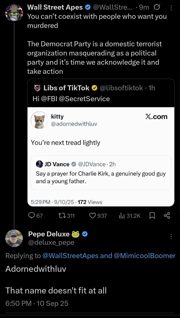Tap the @SecretService mention

(x=85, y=99)
